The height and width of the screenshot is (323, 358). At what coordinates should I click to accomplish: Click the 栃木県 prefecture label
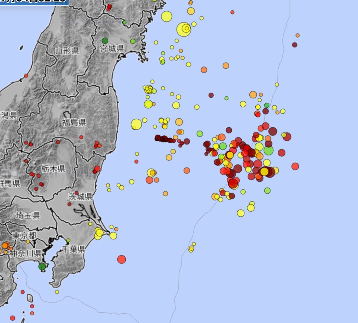point(53,169)
